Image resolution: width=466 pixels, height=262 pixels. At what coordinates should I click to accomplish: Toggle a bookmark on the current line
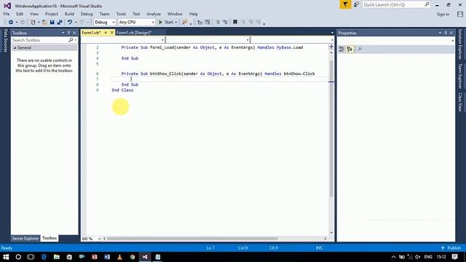click(235, 23)
